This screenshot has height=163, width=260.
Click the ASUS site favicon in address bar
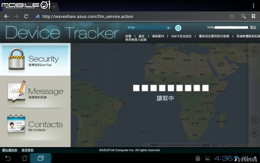[38, 16]
